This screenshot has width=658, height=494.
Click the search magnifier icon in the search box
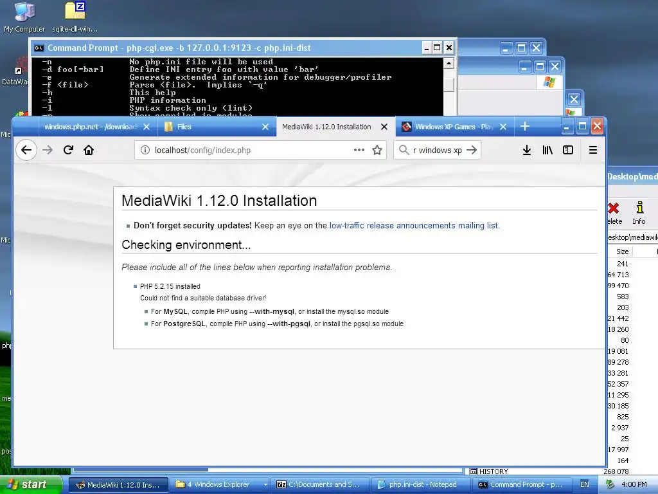(x=404, y=150)
